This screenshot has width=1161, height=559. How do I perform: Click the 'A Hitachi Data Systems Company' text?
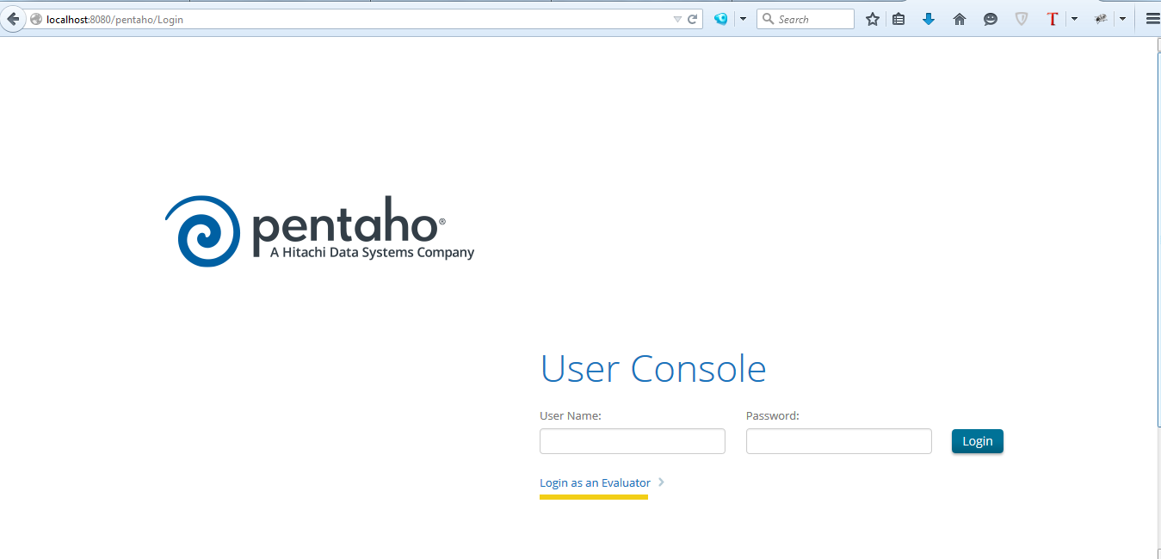tap(372, 253)
